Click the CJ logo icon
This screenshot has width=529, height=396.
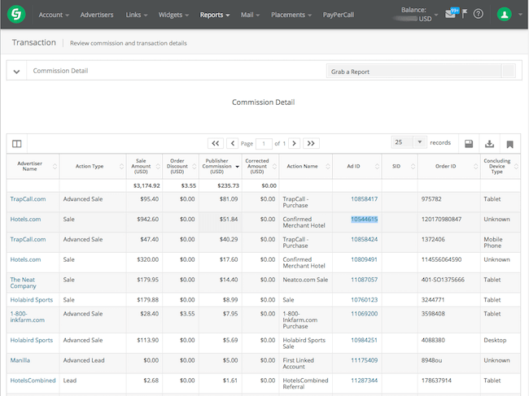click(16, 14)
